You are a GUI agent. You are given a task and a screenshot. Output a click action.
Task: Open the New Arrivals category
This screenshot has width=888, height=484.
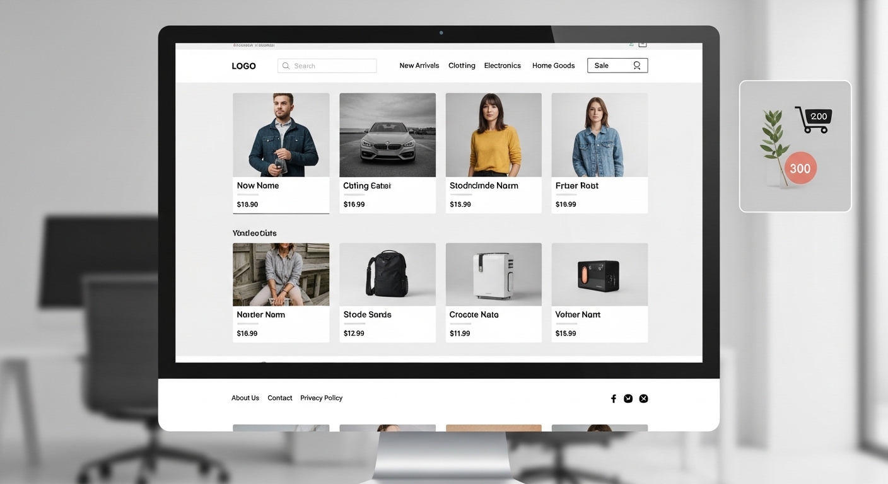[x=419, y=65]
